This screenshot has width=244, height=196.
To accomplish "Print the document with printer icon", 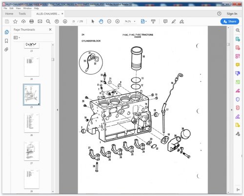I will 31,21.
